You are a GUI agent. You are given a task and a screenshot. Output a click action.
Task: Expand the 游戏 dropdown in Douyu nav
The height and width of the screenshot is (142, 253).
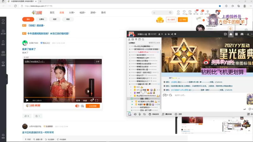click(x=93, y=13)
